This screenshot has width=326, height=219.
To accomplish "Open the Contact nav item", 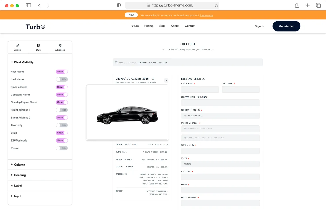I will [190, 26].
